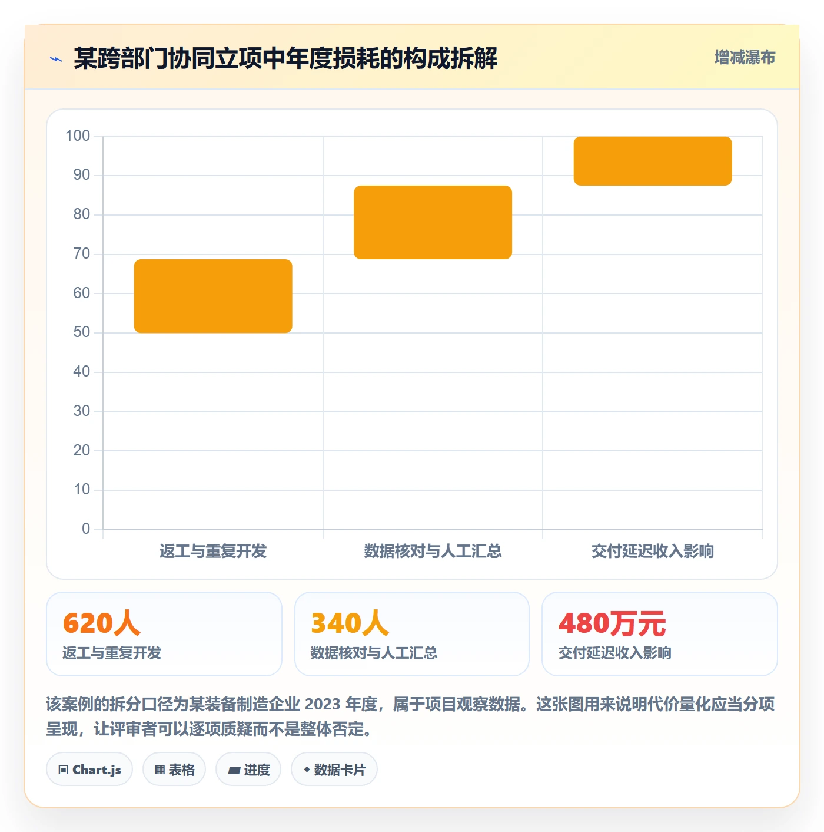Click the y-axis value 20
Viewport: 824px width, 832px height.
[82, 450]
